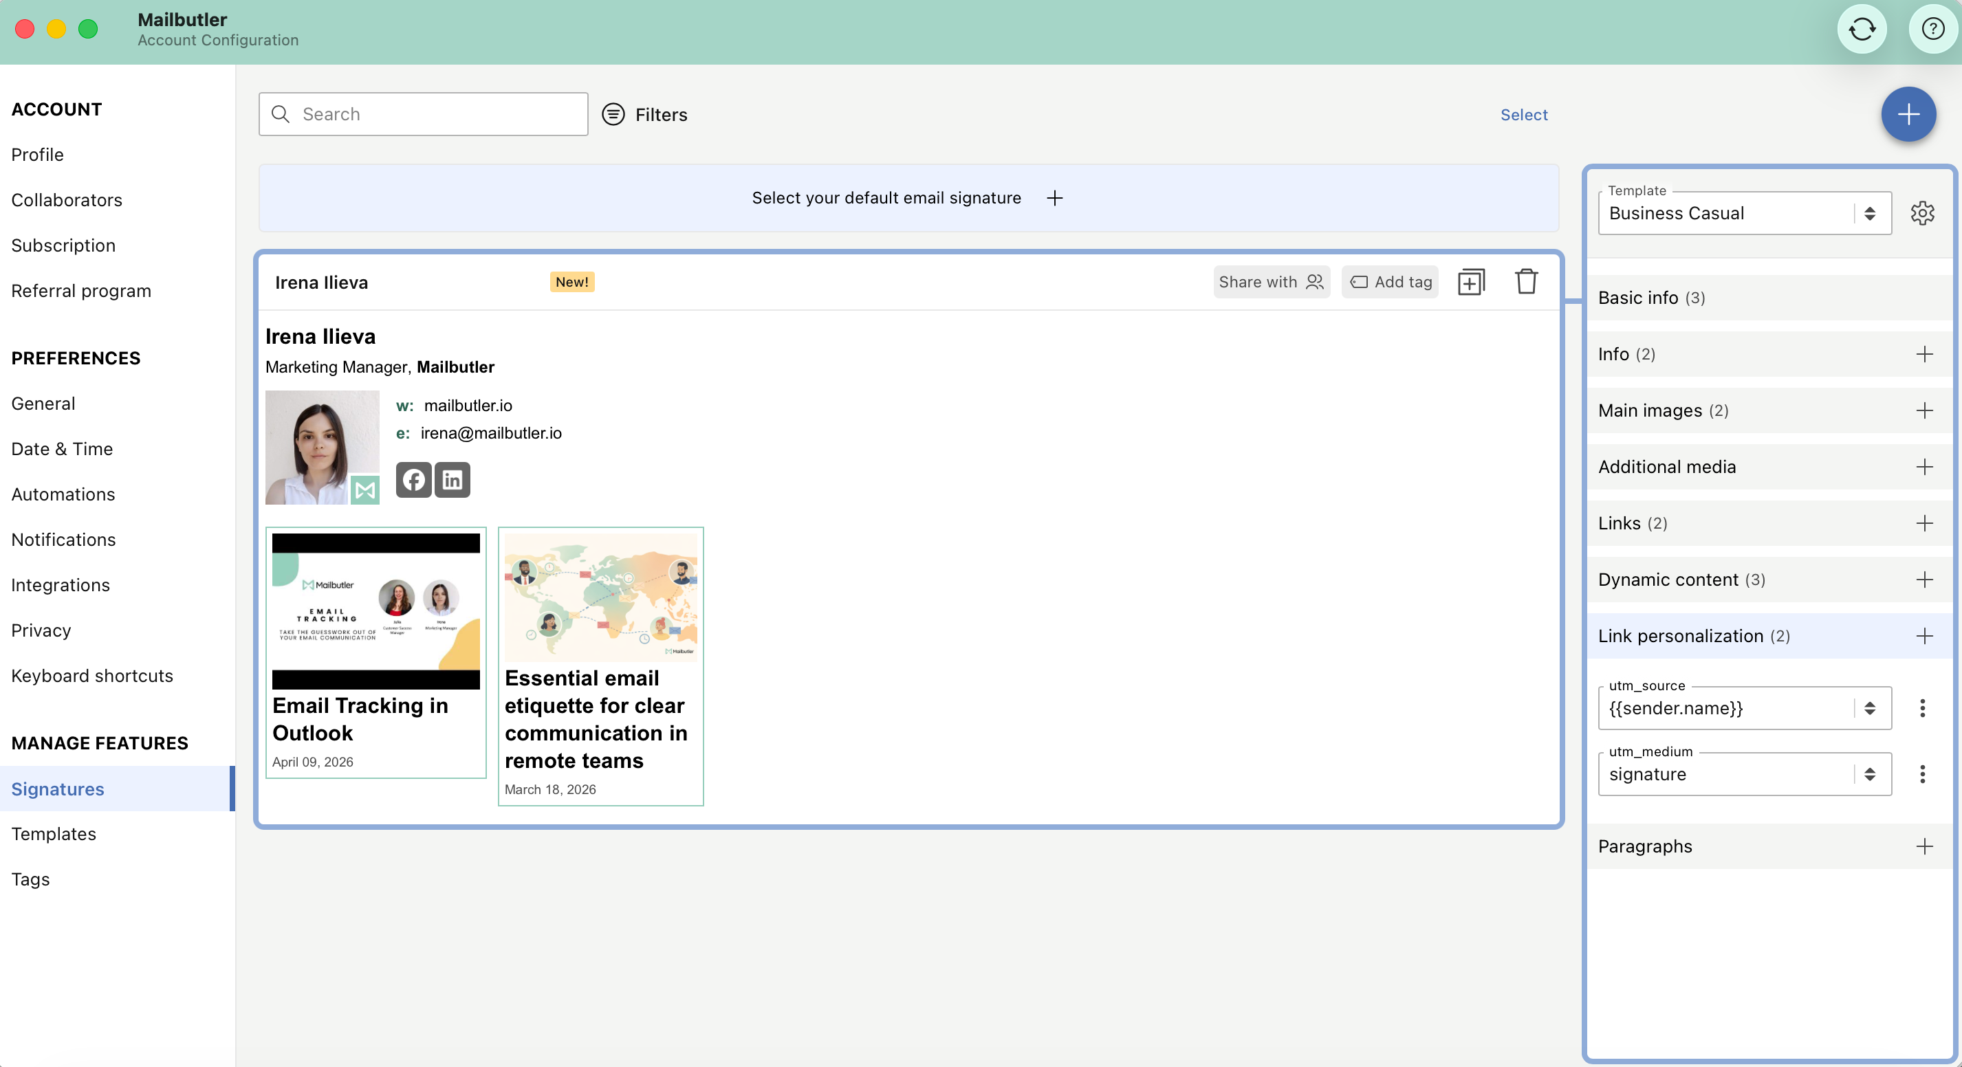Open Date & Time preferences
Screen dimensions: 1962x1067
coord(62,448)
